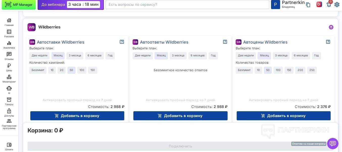
Task: Choose Безлимит campaigns for Автоставки
Action: point(38,70)
